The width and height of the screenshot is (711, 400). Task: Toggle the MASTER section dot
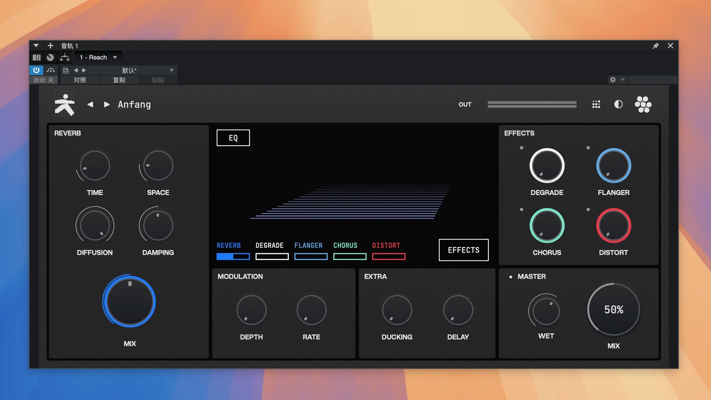click(511, 277)
